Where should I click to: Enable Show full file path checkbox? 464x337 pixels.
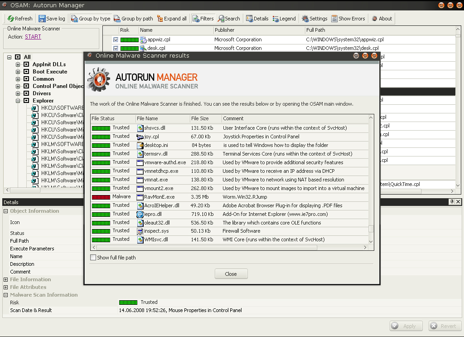pos(93,257)
